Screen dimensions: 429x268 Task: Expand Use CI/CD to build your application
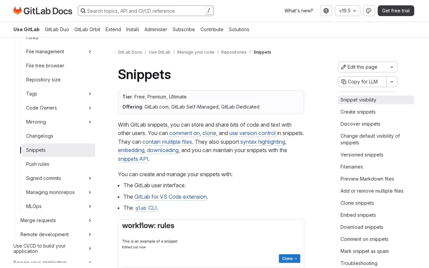click(x=90, y=249)
